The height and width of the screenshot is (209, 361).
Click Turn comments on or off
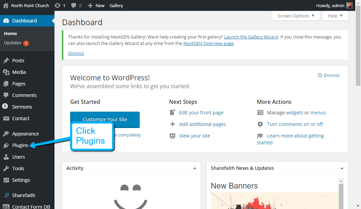(x=295, y=124)
